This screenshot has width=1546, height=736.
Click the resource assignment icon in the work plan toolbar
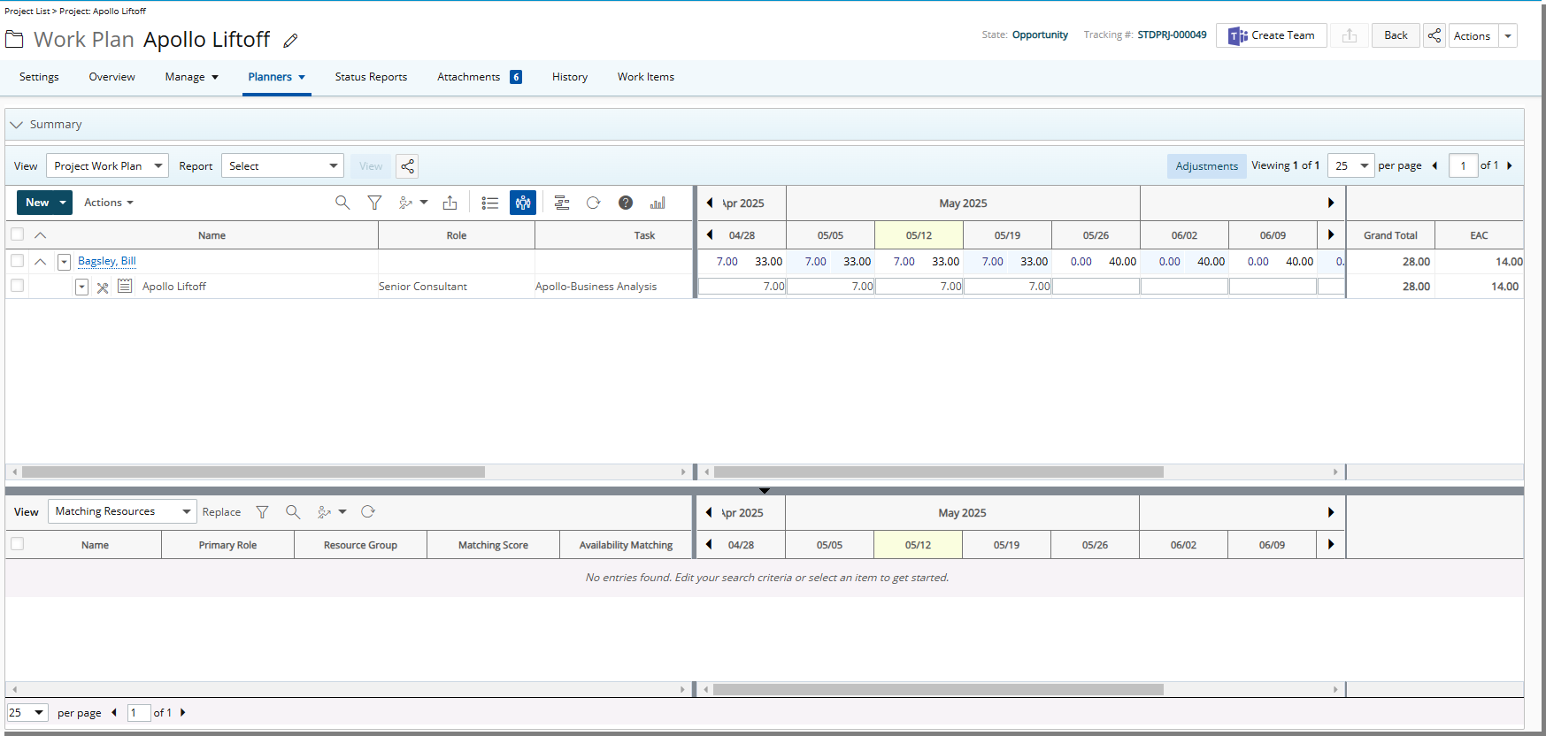pyautogui.click(x=406, y=203)
